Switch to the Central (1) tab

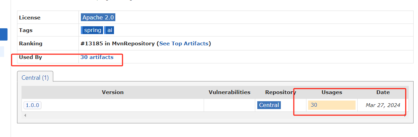pos(35,77)
